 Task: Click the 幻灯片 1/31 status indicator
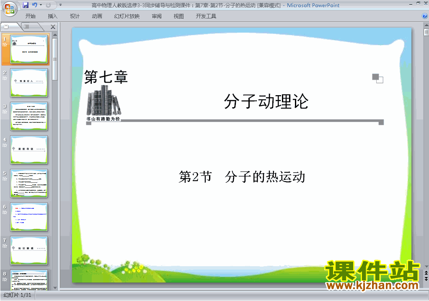[x=18, y=295]
